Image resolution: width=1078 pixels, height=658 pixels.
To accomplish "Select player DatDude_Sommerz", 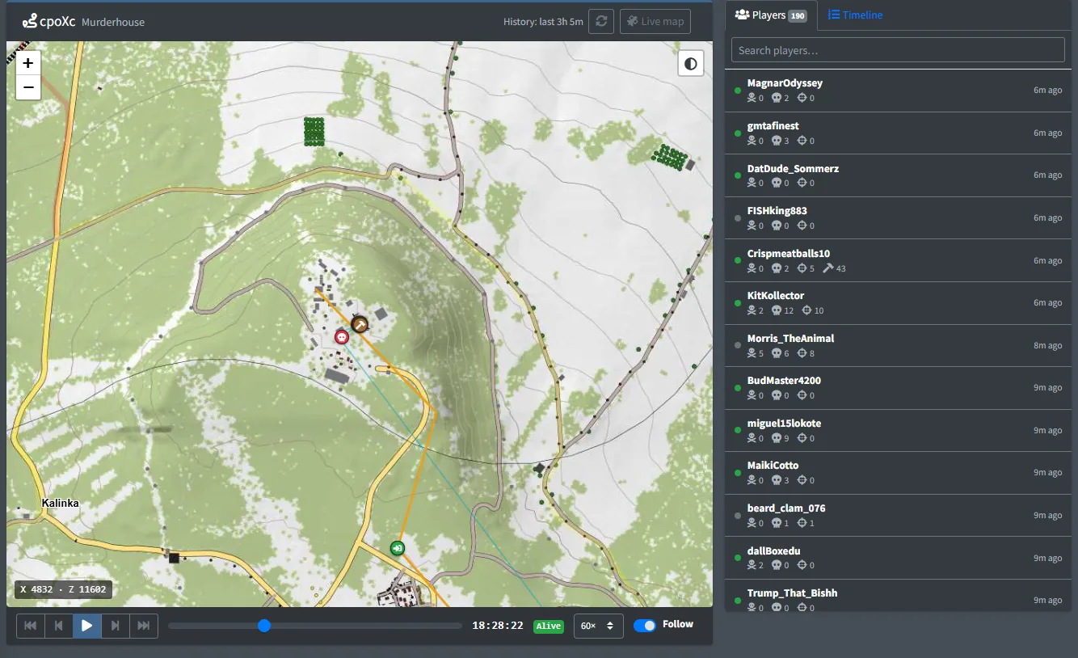I will [x=899, y=175].
